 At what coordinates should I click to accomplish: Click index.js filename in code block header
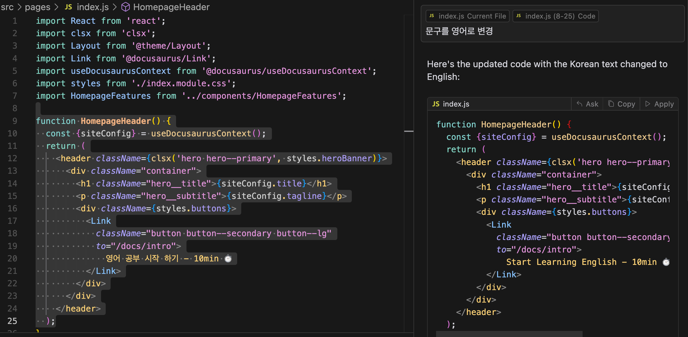pos(456,104)
